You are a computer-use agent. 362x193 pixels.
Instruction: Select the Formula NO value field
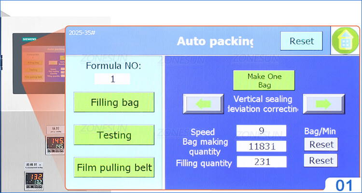coord(112,79)
